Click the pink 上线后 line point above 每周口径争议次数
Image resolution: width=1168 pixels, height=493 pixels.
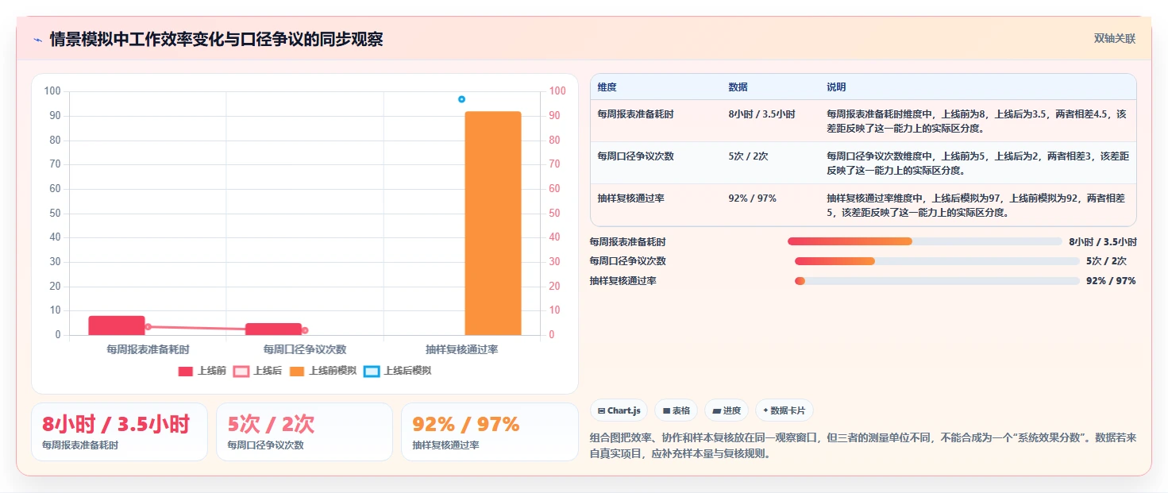pos(305,330)
